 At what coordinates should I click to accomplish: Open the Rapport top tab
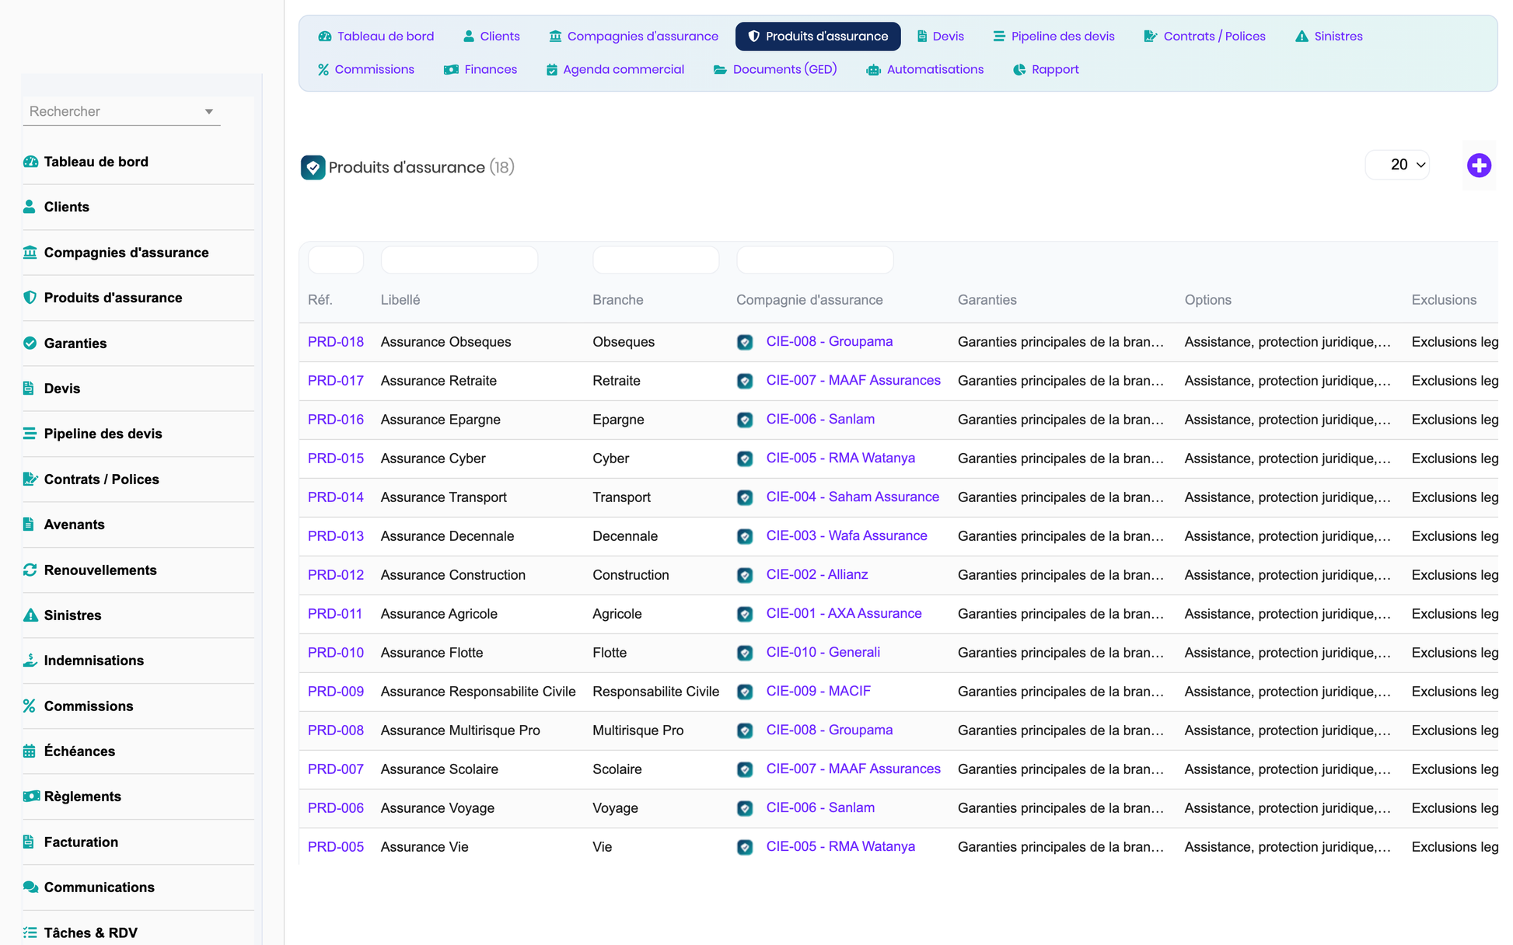(1047, 70)
